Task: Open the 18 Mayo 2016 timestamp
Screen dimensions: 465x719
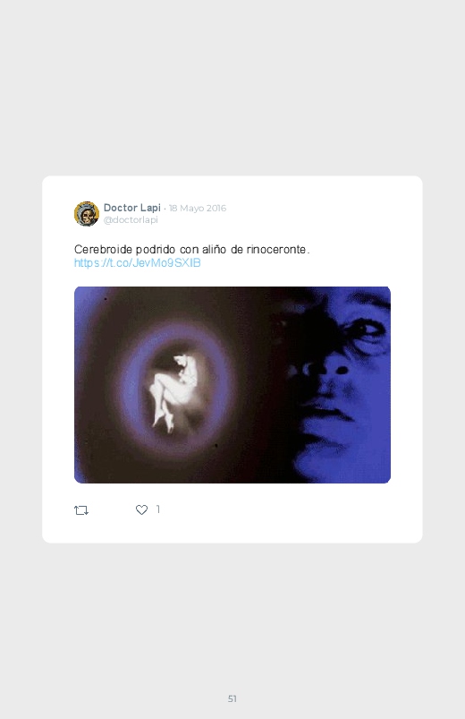Action: 198,209
